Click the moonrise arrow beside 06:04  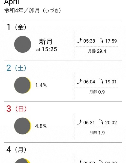point(79,81)
